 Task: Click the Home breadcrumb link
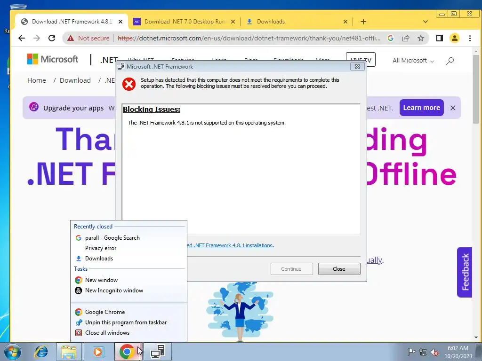click(37, 80)
